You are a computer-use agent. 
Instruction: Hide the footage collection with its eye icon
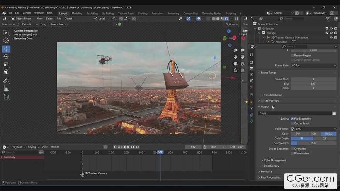pos(331,33)
